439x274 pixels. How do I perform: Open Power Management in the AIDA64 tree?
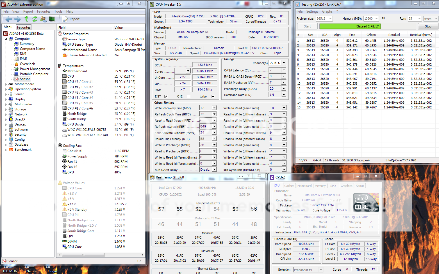[x=35, y=69]
